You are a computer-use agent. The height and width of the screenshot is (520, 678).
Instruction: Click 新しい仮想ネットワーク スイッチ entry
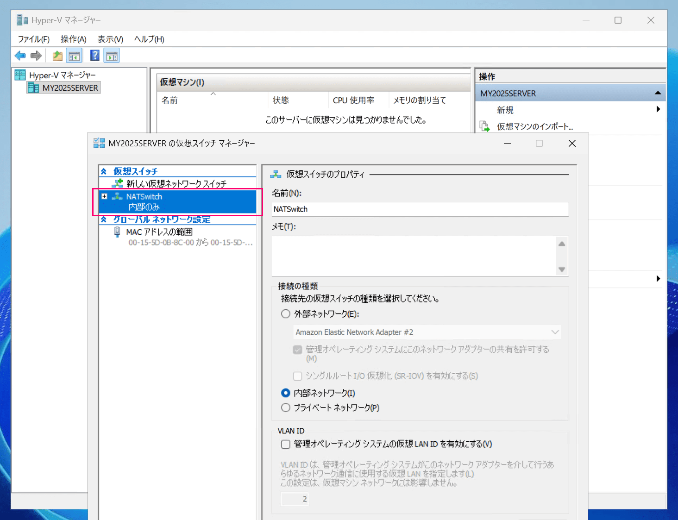pos(176,183)
